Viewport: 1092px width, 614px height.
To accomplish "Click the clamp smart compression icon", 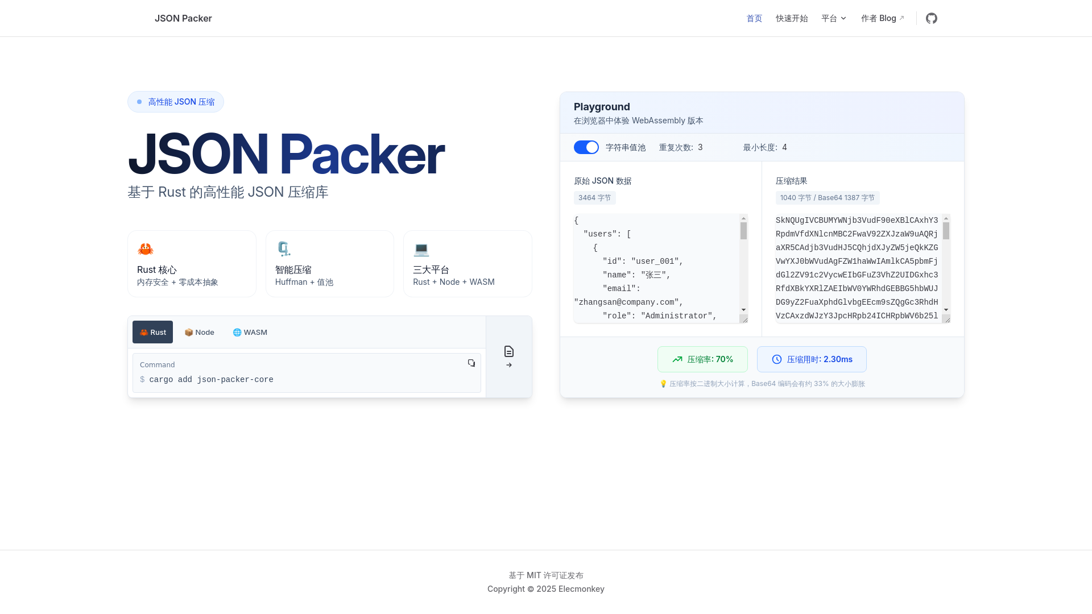I will point(283,249).
